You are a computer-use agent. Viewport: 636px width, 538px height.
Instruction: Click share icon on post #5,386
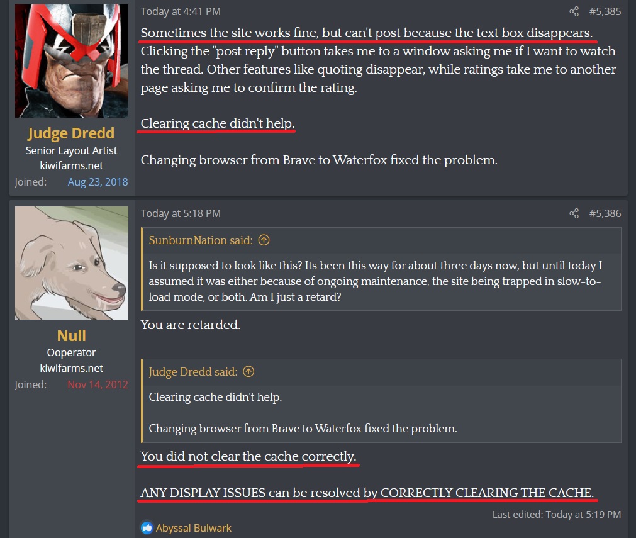574,213
